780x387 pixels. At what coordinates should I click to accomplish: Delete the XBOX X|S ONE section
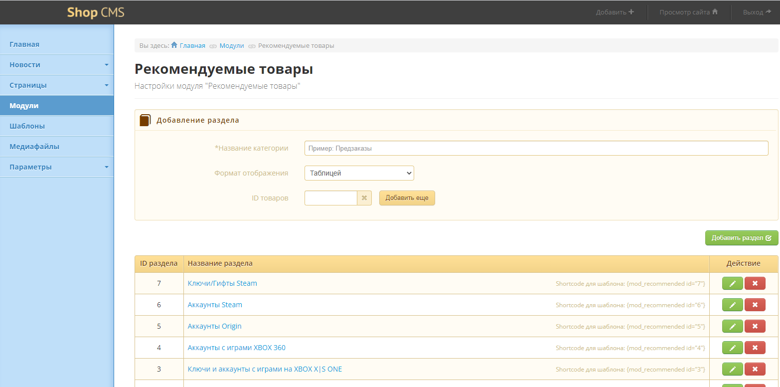point(755,369)
